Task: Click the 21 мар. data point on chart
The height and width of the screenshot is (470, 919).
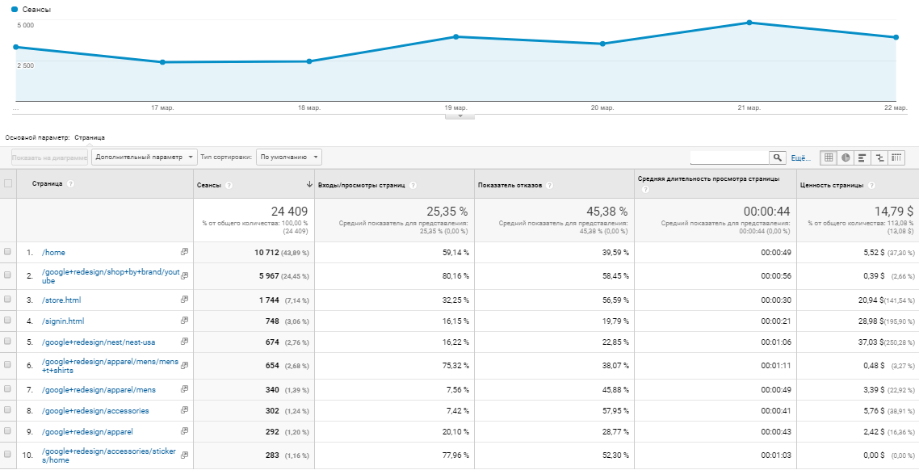Action: click(749, 23)
